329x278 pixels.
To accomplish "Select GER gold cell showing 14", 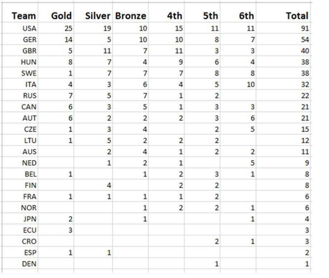I will point(56,39).
